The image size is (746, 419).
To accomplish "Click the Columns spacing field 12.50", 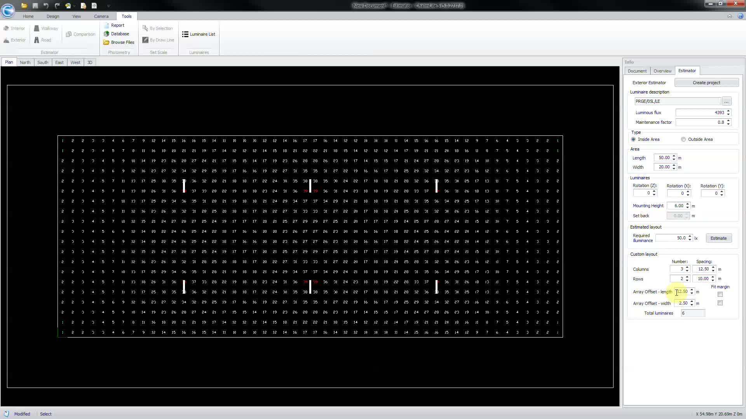I will coord(701,269).
